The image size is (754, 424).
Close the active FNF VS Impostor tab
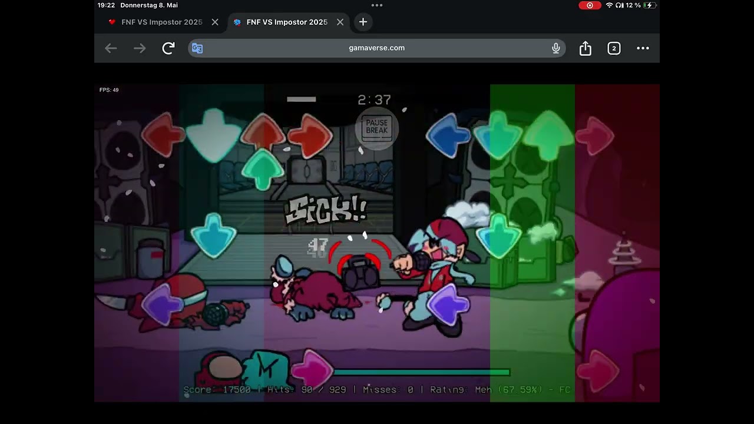tap(340, 22)
